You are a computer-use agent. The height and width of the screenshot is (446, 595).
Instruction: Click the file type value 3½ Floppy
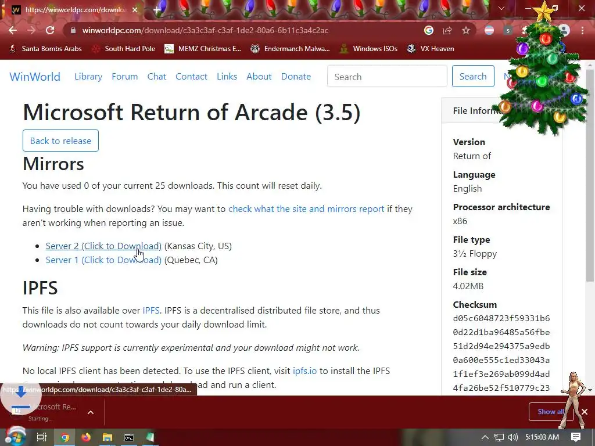475,254
